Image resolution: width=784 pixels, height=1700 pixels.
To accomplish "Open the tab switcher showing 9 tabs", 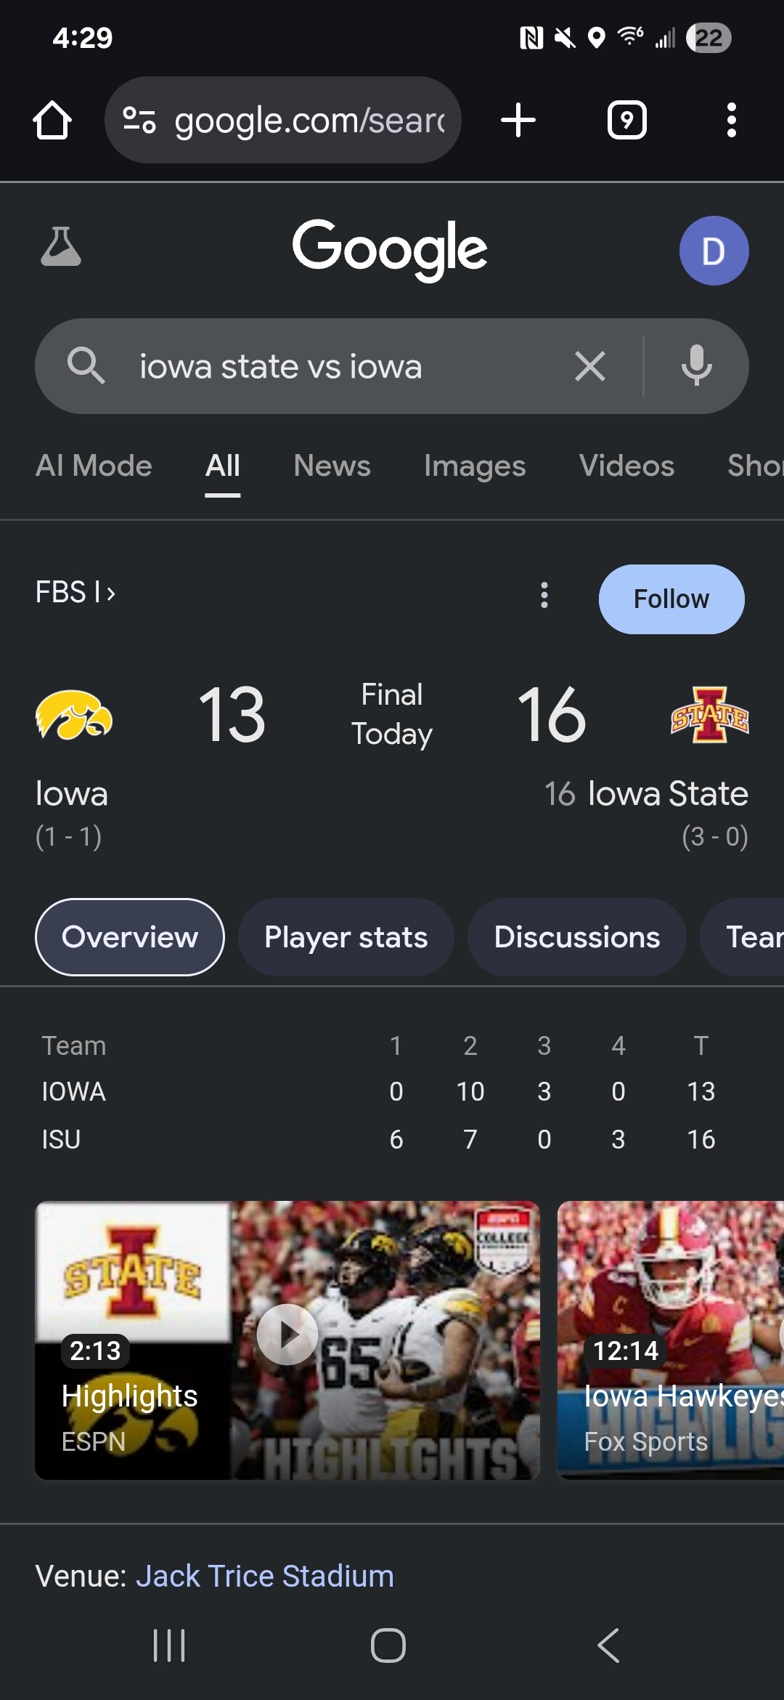I will 626,120.
